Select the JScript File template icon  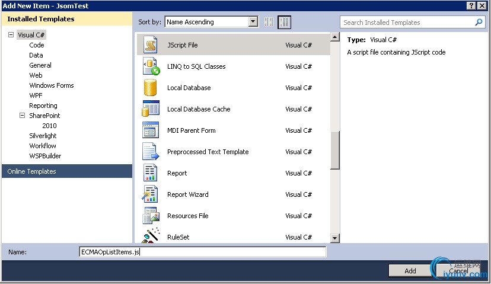pos(150,45)
